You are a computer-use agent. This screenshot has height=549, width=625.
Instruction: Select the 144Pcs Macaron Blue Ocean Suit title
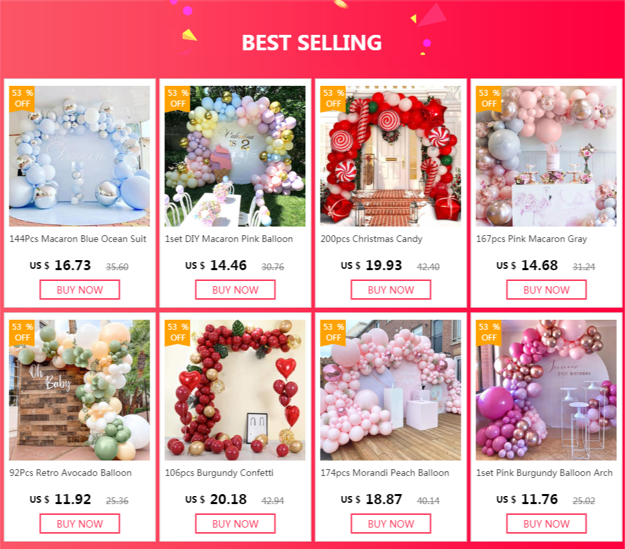[78, 239]
